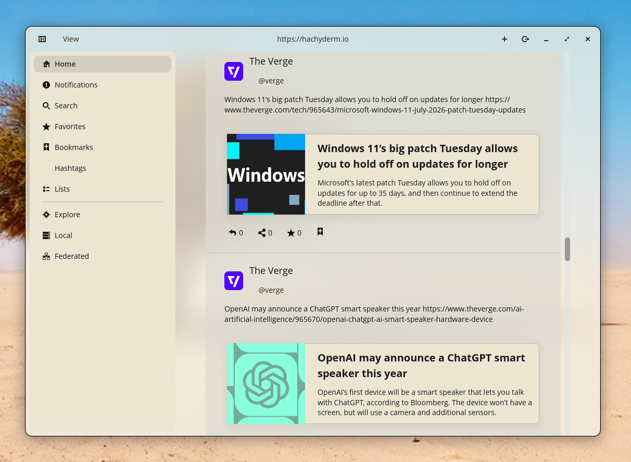This screenshot has height=462, width=631.
Task: Open Lists in sidebar
Action: tap(103, 189)
